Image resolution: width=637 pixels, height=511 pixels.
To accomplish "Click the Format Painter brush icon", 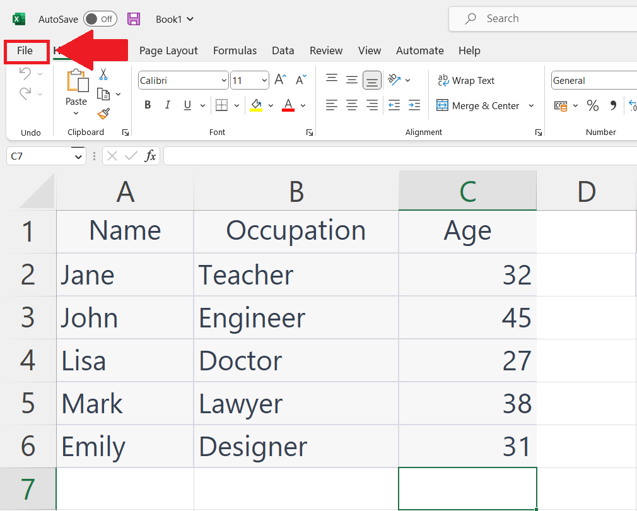I will 103,114.
